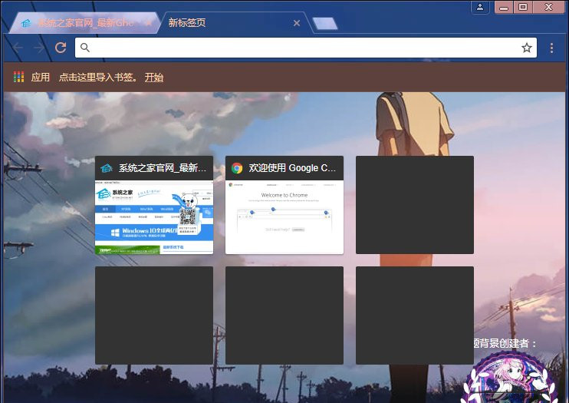The height and width of the screenshot is (403, 569).
Task: Close the 系统之家官网 tab
Action: pyautogui.click(x=149, y=23)
